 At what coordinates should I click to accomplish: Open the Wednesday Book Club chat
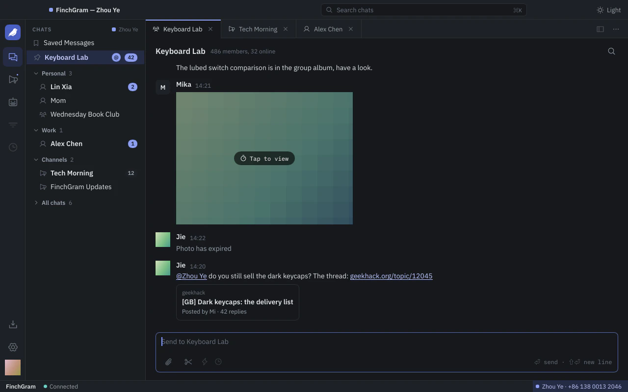(85, 114)
